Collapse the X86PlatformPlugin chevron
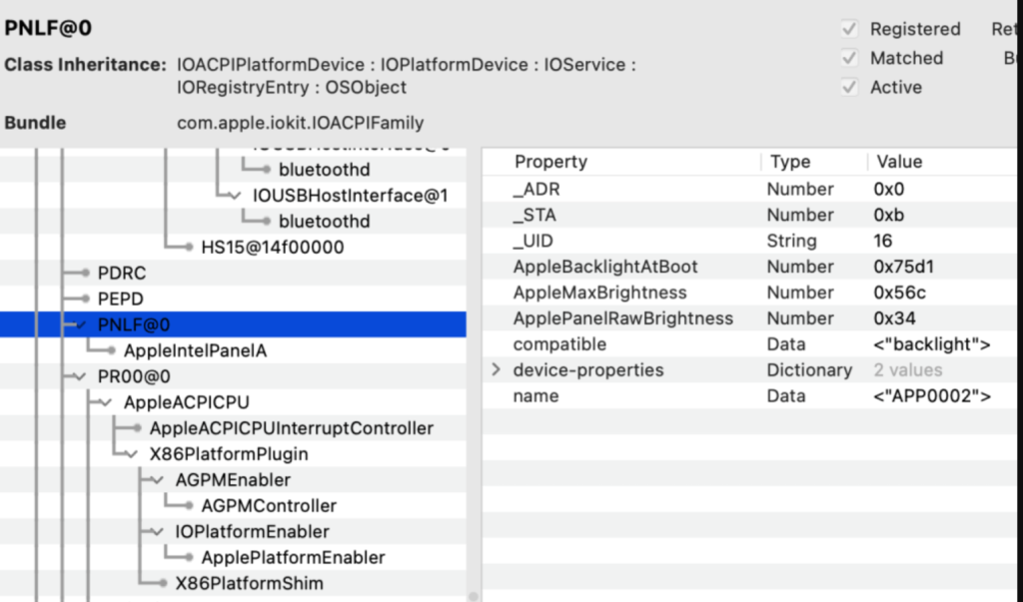This screenshot has height=602, width=1023. point(132,454)
